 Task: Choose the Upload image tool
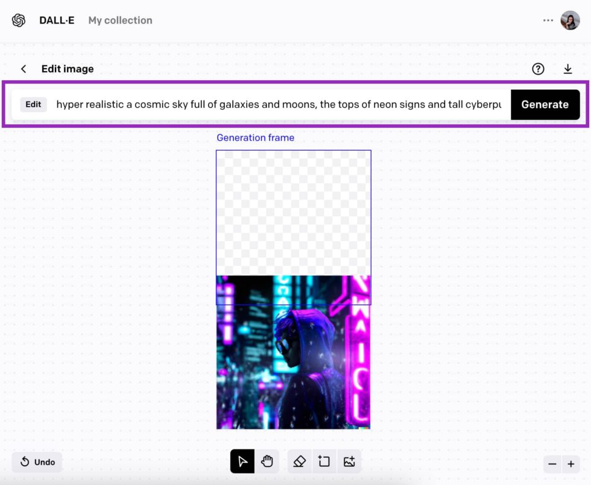click(349, 462)
